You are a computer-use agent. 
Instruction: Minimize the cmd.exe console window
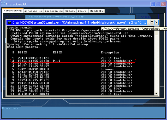click(x=148, y=23)
